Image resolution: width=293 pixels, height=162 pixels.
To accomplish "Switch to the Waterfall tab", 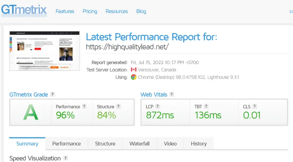I will tap(139, 144).
